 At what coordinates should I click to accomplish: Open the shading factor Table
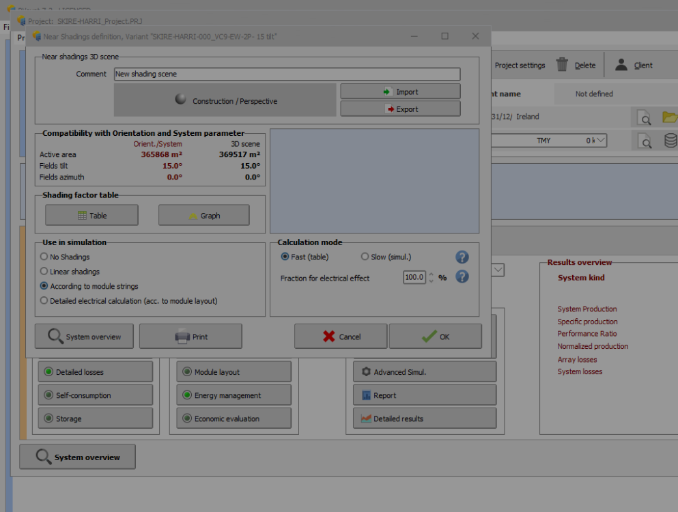(x=91, y=216)
